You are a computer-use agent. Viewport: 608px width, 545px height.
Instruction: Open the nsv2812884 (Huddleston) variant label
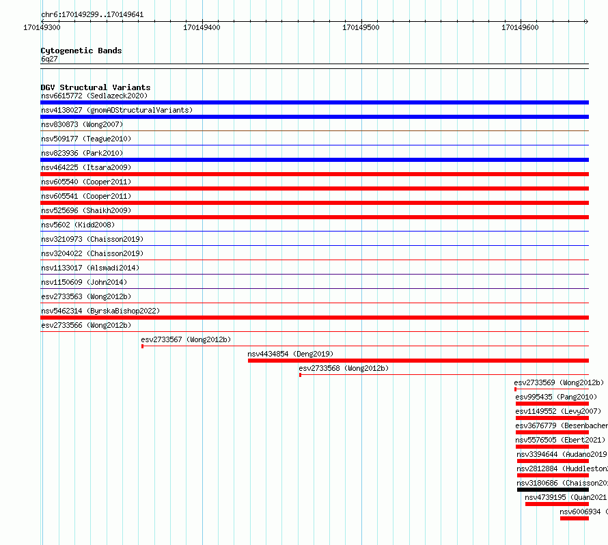tap(562, 469)
